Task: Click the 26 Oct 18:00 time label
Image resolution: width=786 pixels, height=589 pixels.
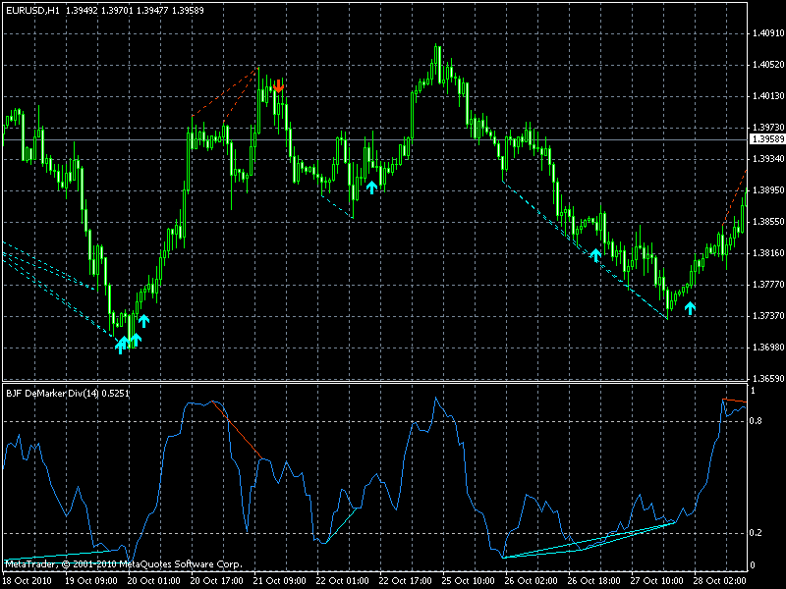Action: (594, 581)
